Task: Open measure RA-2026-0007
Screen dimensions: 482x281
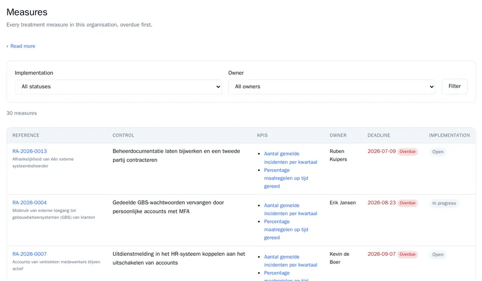Action: [x=29, y=254]
